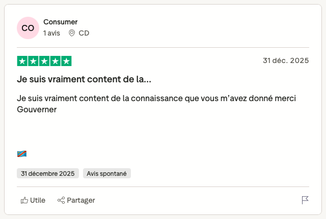Click the fourth green rating star
This screenshot has height=219, width=326.
(55, 61)
